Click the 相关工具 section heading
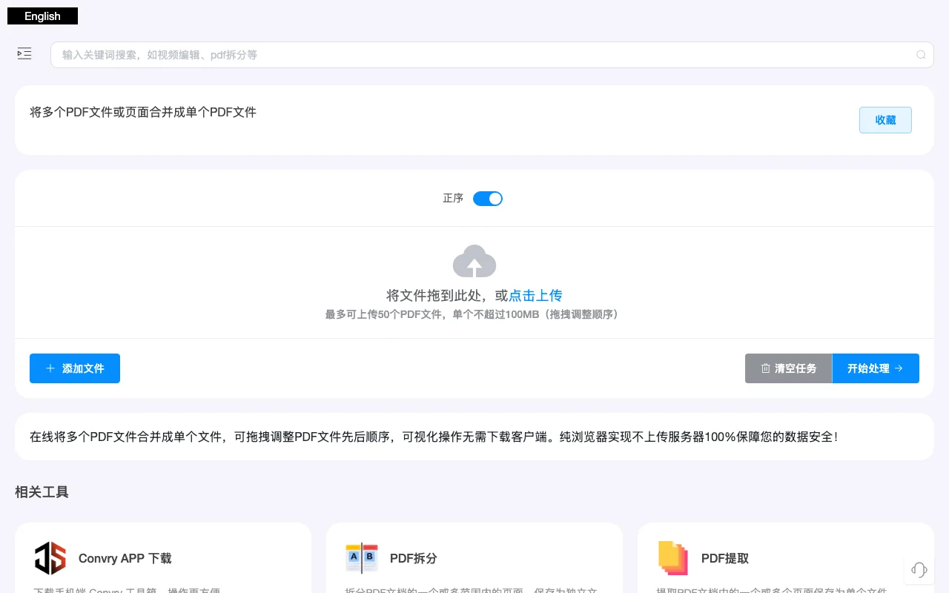 click(42, 492)
